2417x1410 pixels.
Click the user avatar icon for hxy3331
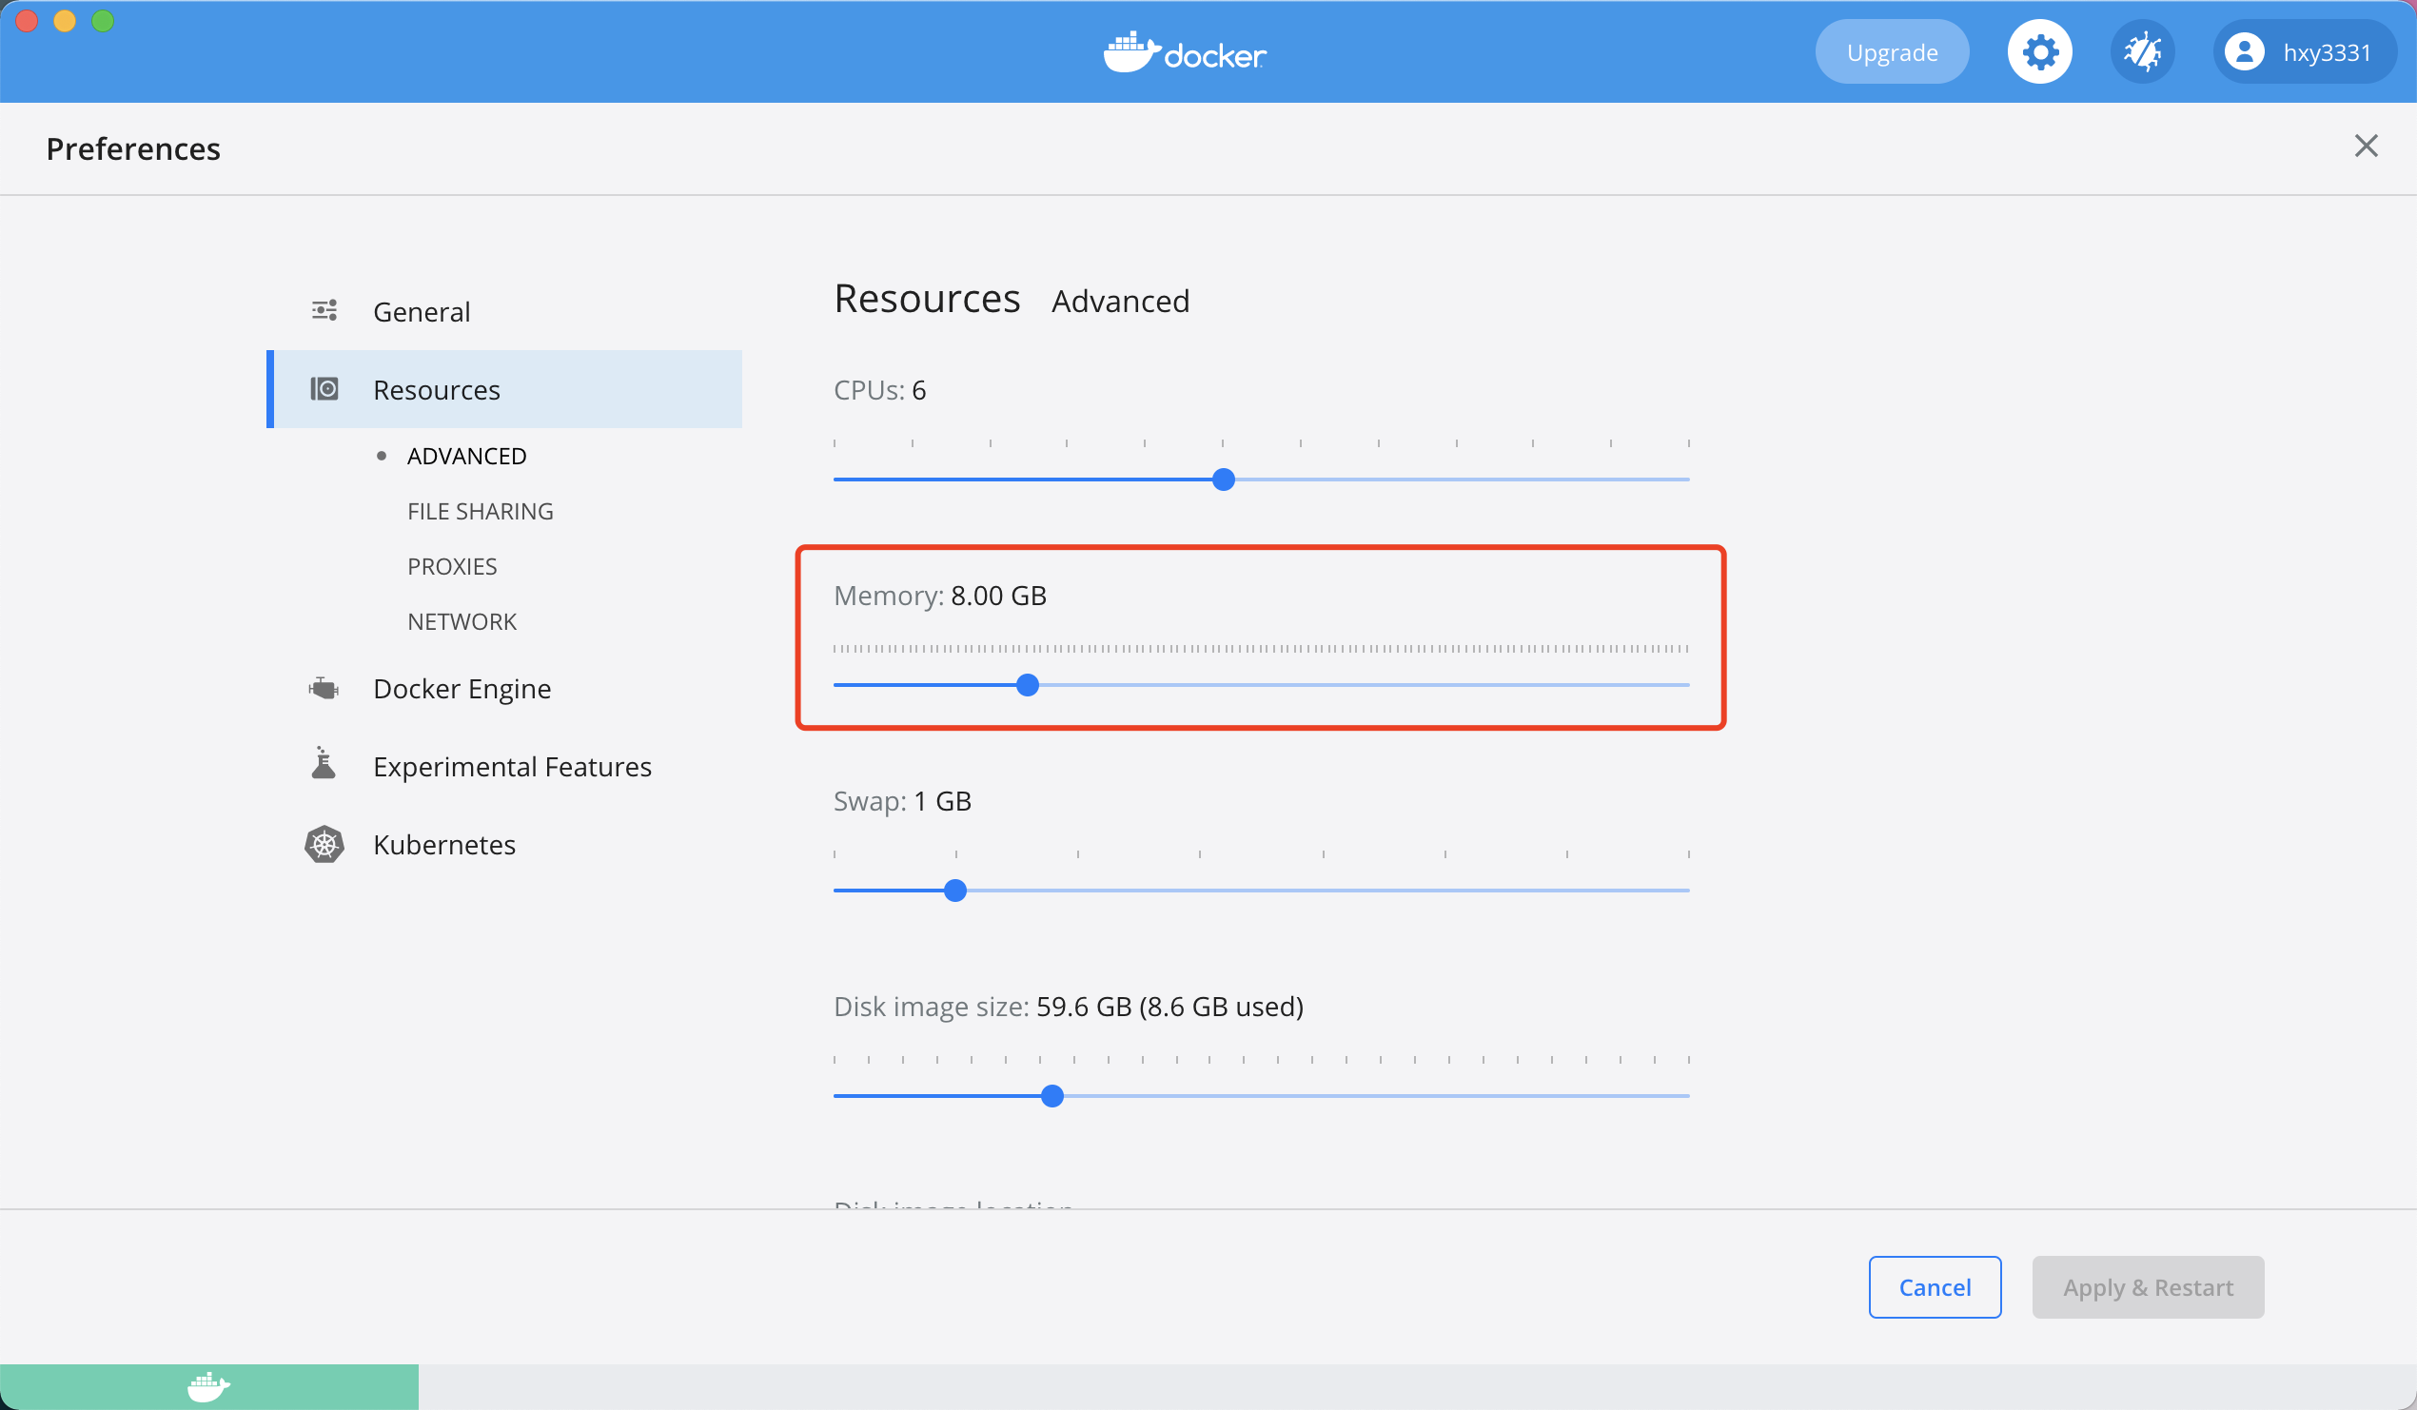click(x=2244, y=51)
